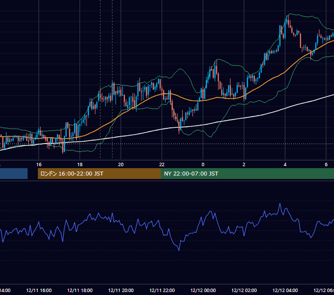The image size is (334, 295).
Task: Click the ロンドン 16:00-22:00 JST session bar
Action: (x=99, y=174)
